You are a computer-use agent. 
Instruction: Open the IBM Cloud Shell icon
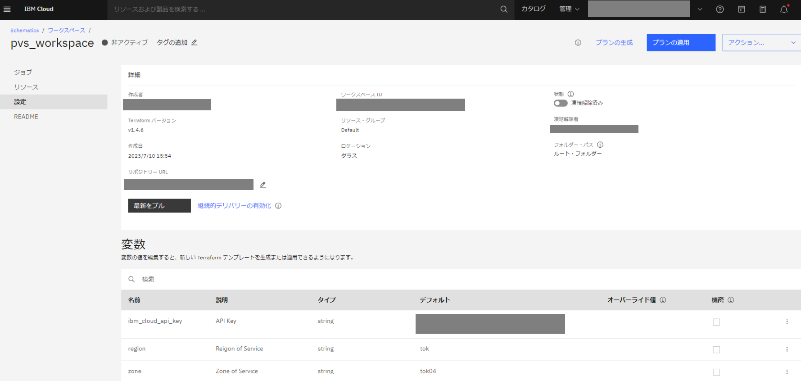741,9
